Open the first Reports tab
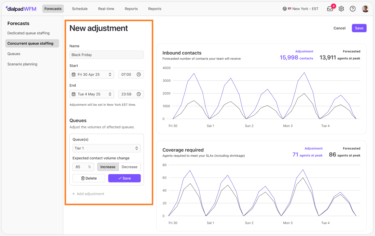This screenshot has height=236, width=375. [x=131, y=9]
